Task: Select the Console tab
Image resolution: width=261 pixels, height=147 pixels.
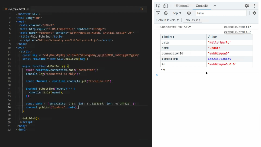Action: (202, 6)
